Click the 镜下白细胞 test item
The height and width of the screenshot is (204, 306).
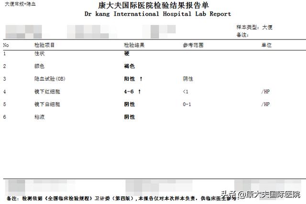click(47, 104)
